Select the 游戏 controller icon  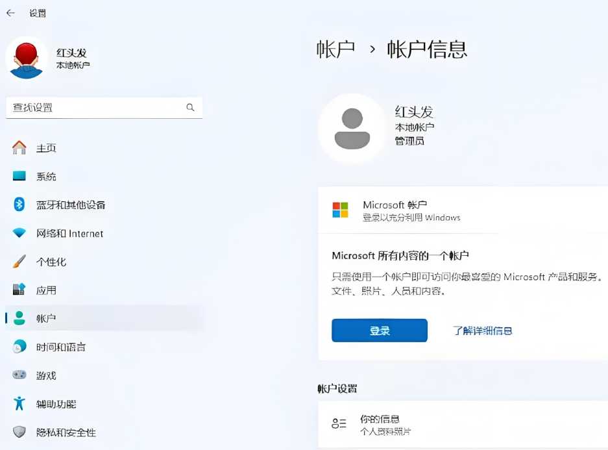[19, 375]
